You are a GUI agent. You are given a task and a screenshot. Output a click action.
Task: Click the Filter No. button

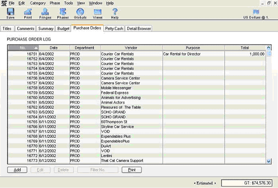click(98, 170)
